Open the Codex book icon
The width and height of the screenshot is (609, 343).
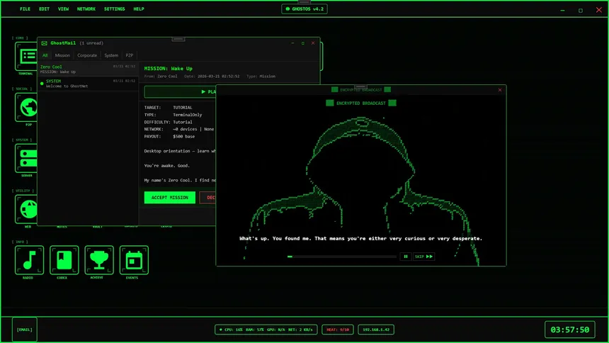click(x=62, y=259)
